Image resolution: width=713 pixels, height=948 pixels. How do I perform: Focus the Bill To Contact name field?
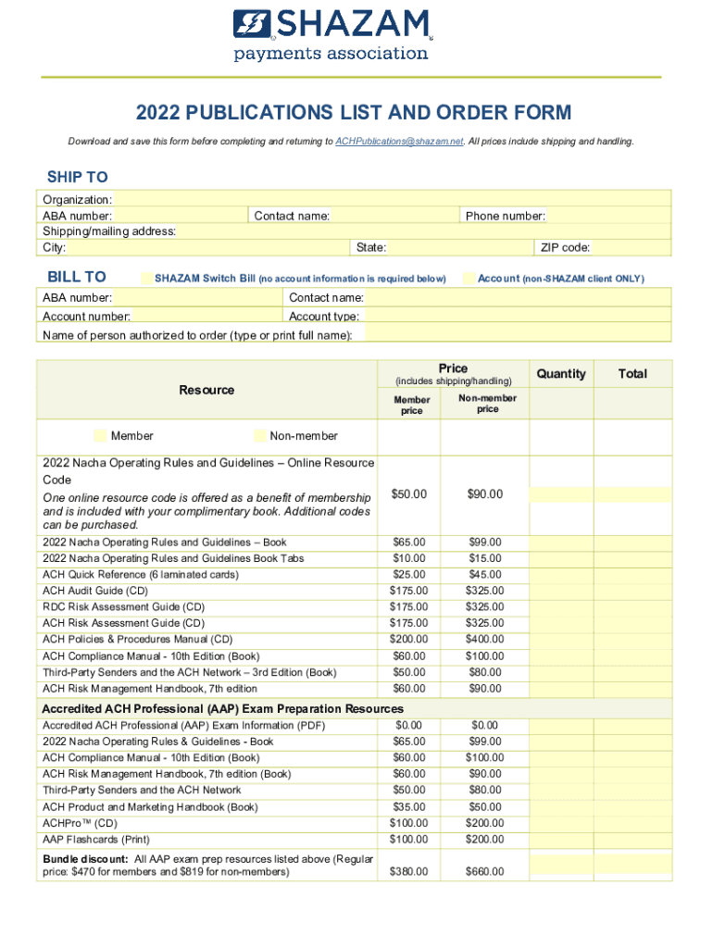517,297
